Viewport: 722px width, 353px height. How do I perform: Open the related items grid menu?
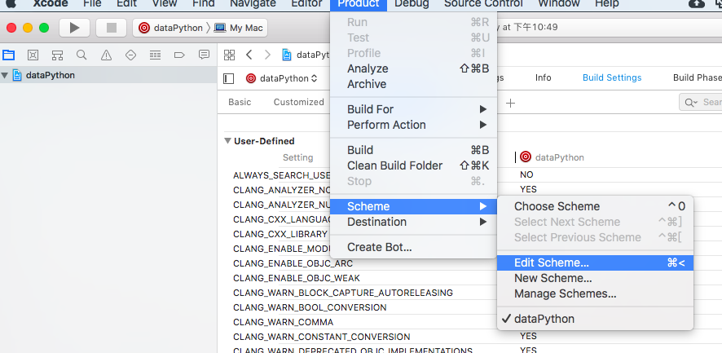click(230, 55)
